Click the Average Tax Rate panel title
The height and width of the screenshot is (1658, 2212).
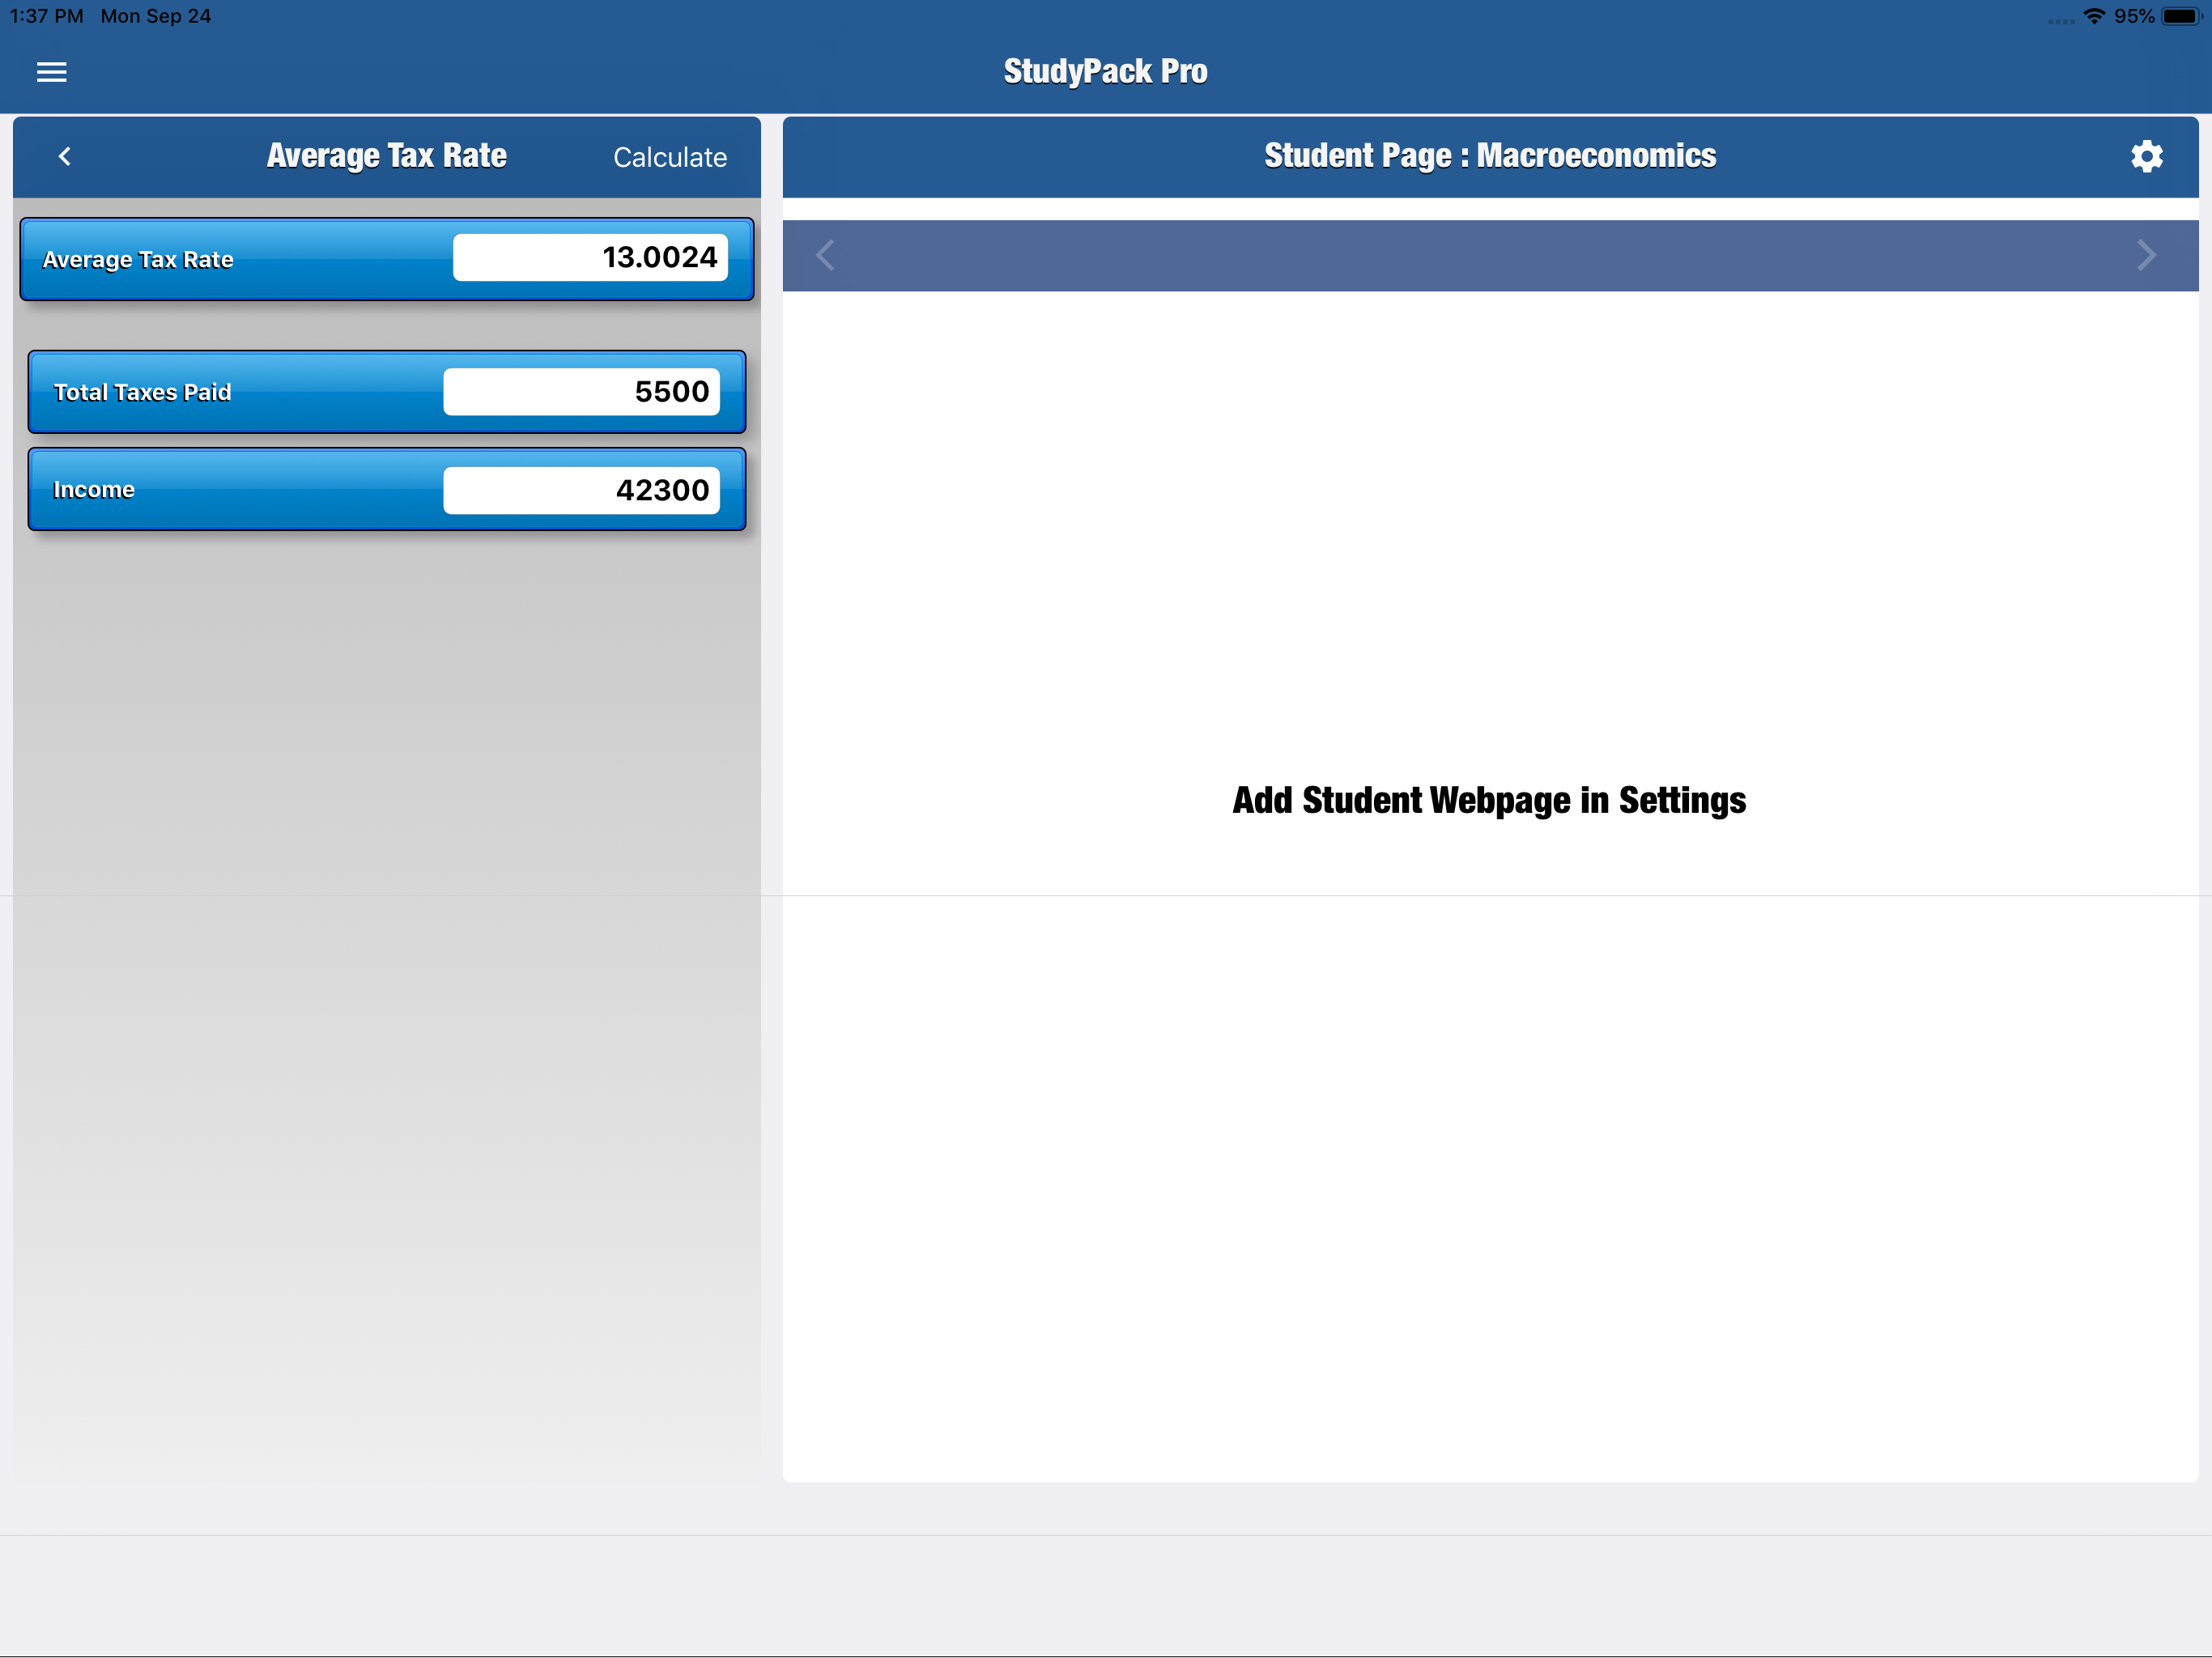pyautogui.click(x=386, y=156)
